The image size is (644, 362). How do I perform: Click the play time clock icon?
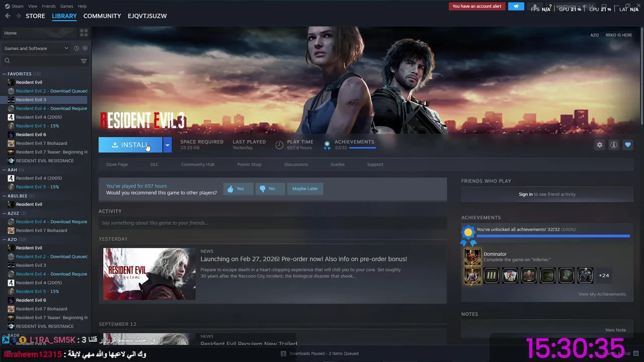click(x=279, y=145)
